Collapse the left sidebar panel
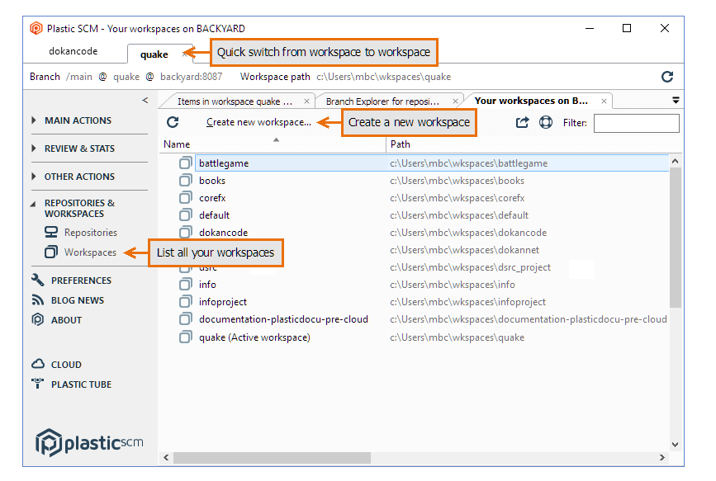The height and width of the screenshot is (481, 716). pyautogui.click(x=145, y=100)
